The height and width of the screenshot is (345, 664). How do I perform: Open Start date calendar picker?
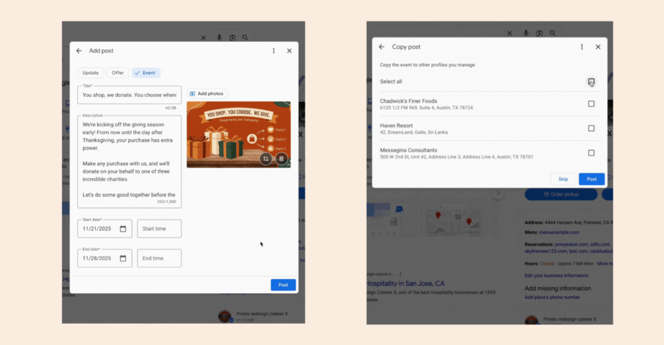pos(123,228)
